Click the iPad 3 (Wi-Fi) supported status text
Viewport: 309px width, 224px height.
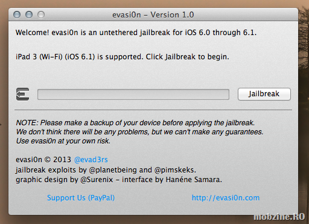pyautogui.click(x=123, y=57)
